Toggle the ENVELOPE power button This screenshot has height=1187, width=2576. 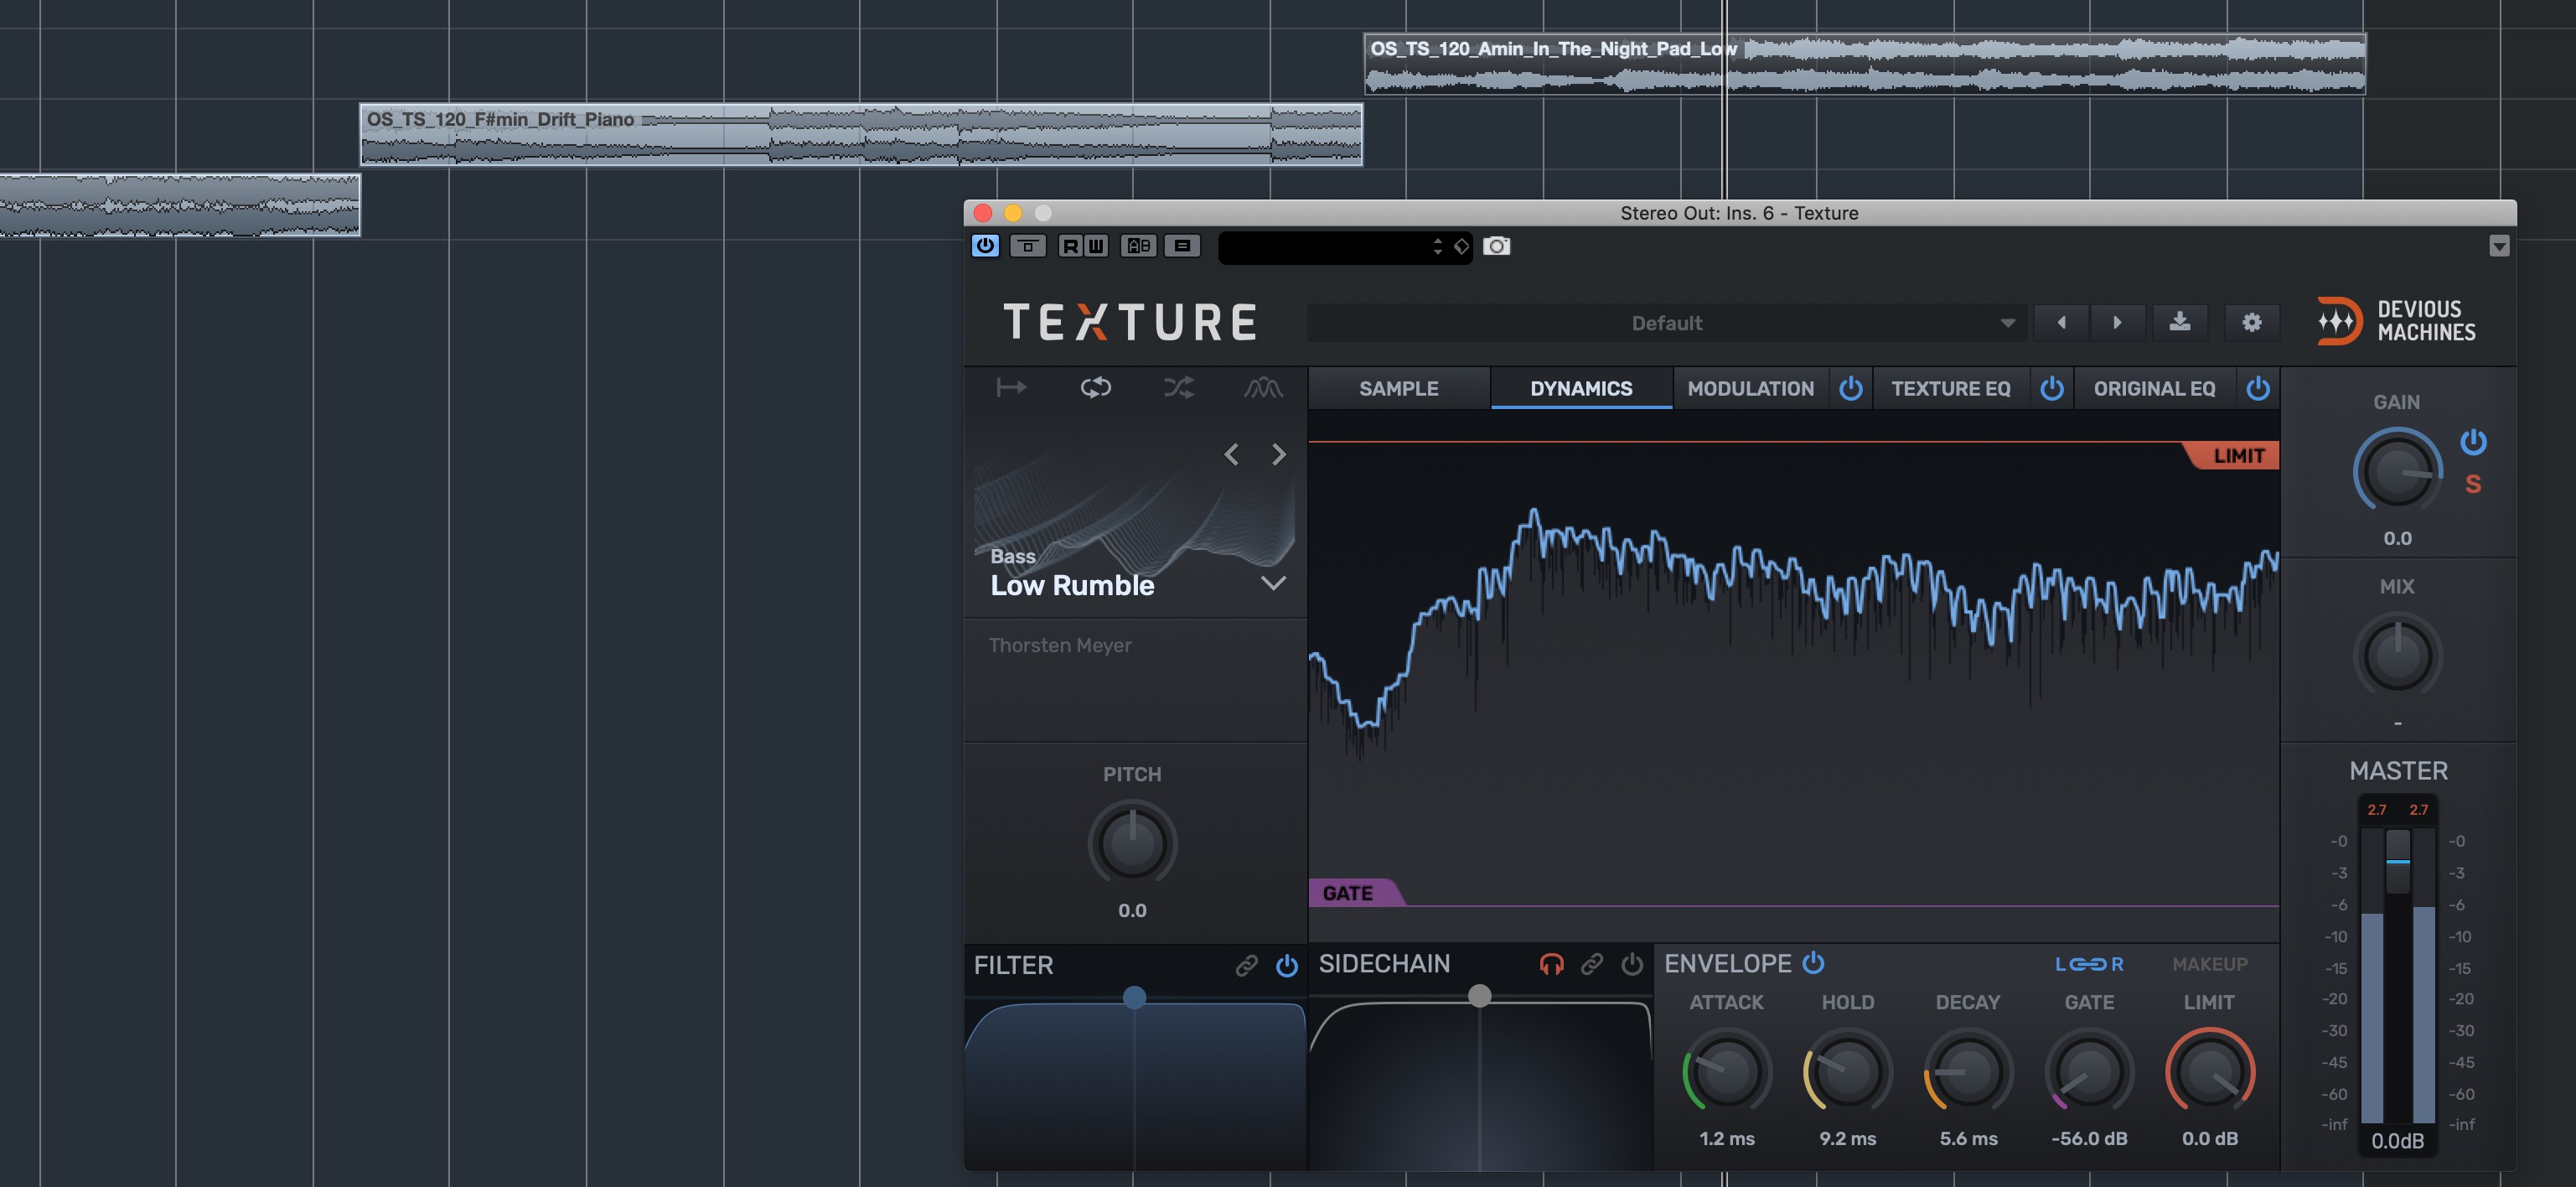(1813, 963)
